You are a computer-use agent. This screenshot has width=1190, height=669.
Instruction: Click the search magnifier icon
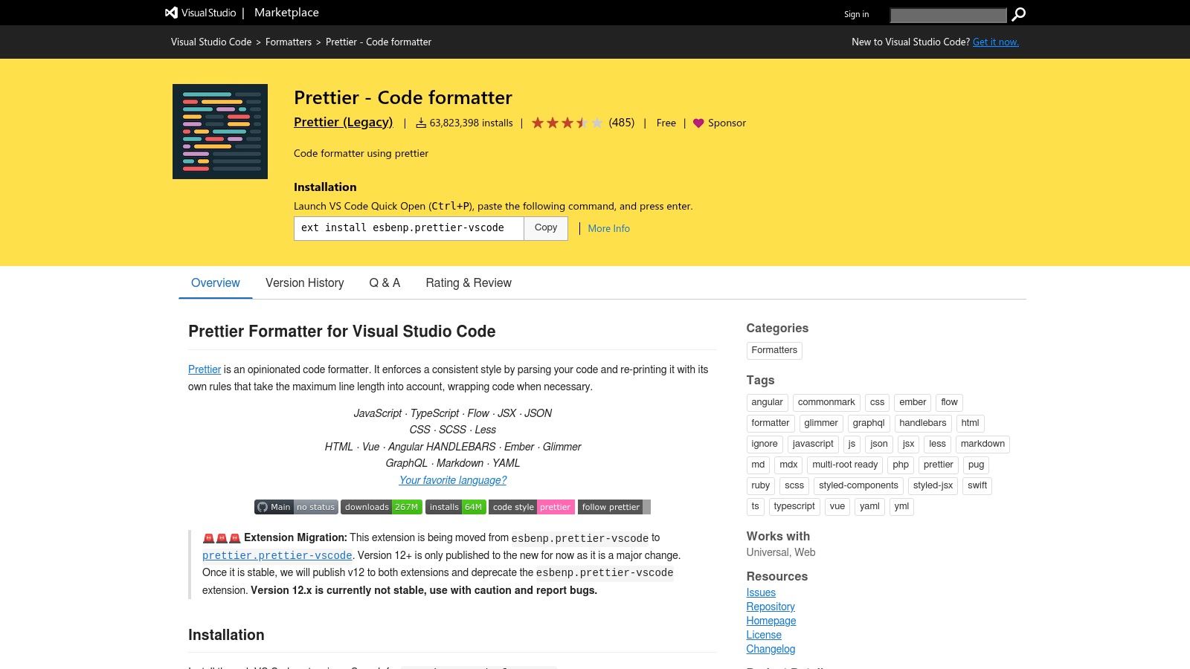pyautogui.click(x=1018, y=14)
